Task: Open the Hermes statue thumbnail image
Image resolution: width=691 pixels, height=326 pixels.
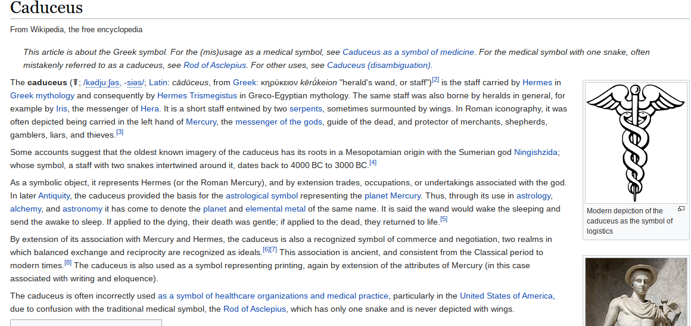Action: click(636, 292)
